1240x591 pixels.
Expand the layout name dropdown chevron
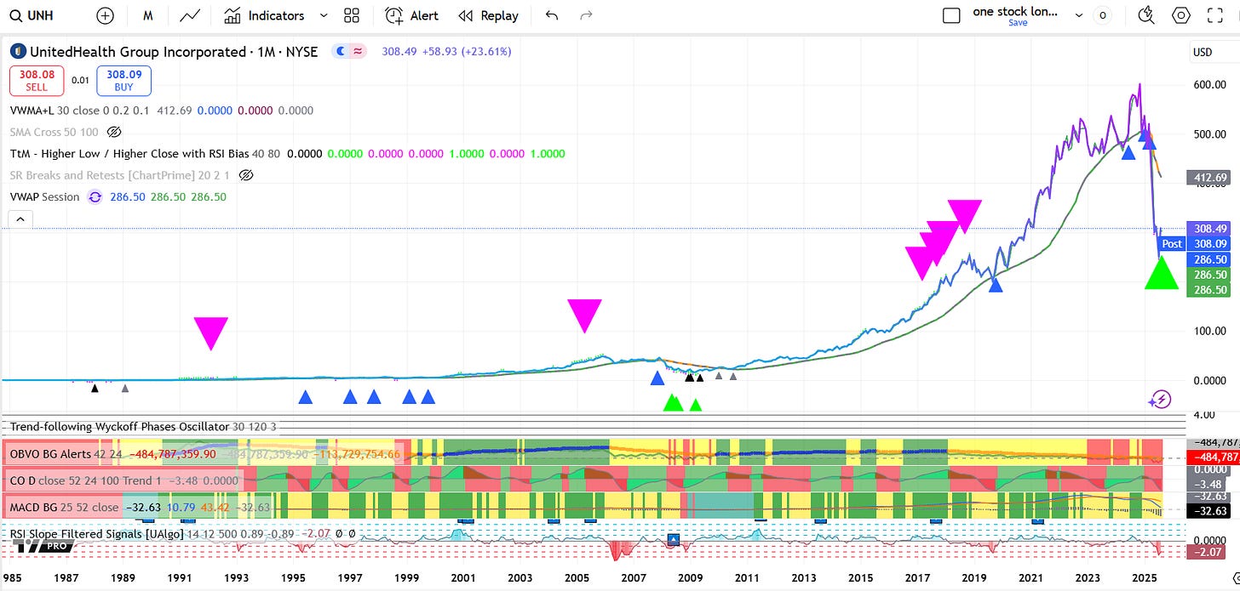pos(1079,15)
